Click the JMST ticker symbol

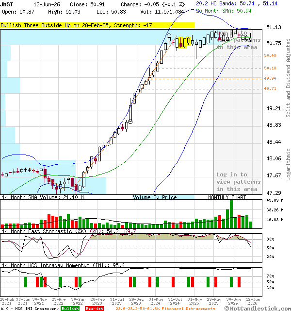click(x=7, y=4)
